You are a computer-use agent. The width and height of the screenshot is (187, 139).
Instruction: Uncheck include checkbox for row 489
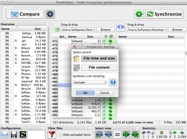[x=104, y=108]
